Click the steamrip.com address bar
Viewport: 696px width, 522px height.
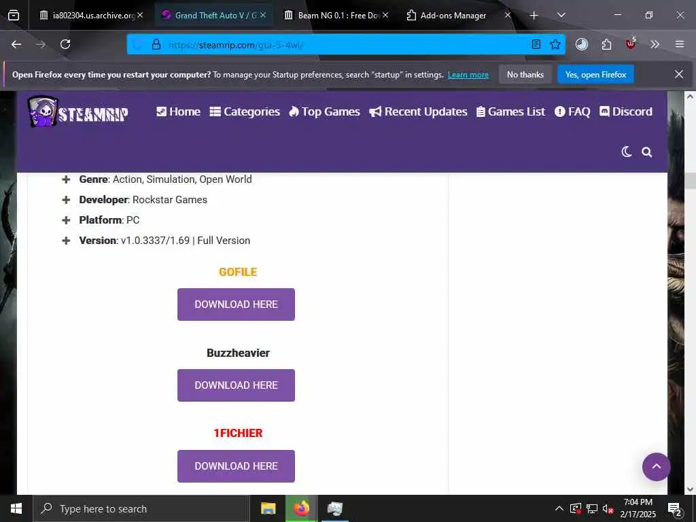(346, 45)
